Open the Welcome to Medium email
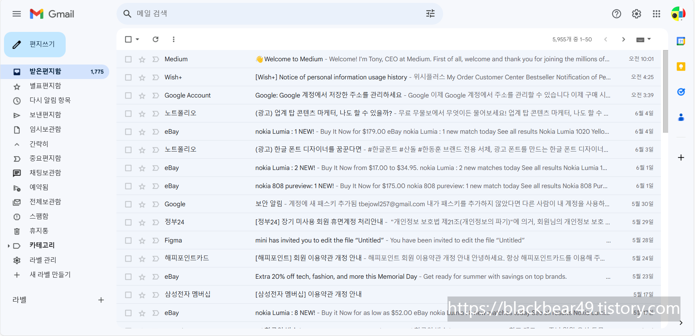Image resolution: width=695 pixels, height=336 pixels. coord(388,59)
